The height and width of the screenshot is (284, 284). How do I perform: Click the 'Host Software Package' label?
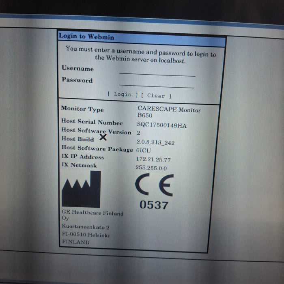coord(97,148)
